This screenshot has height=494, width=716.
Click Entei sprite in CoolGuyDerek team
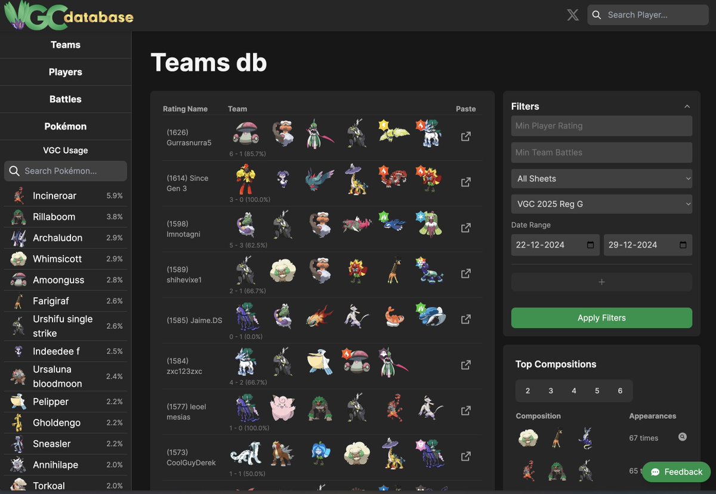coord(283,454)
